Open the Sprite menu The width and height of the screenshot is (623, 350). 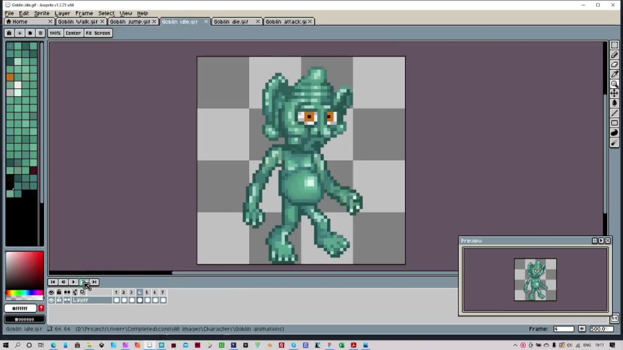coord(42,13)
